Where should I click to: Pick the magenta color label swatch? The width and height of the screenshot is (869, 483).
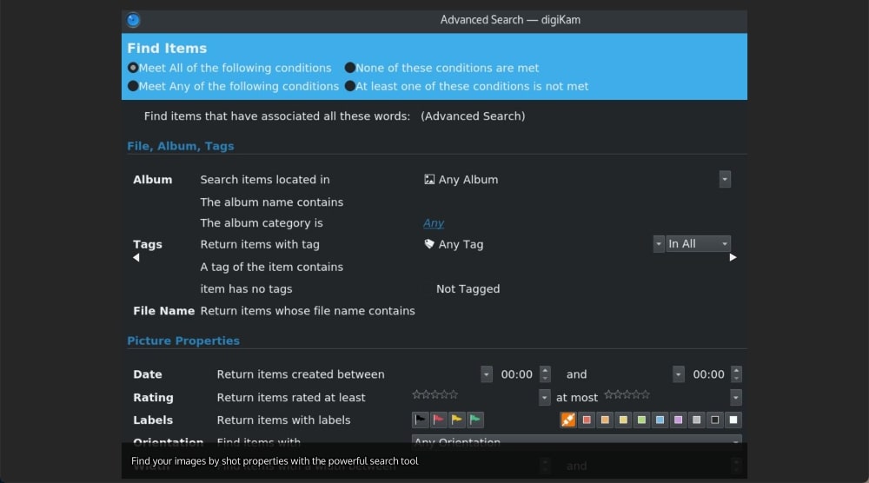pyautogui.click(x=679, y=420)
